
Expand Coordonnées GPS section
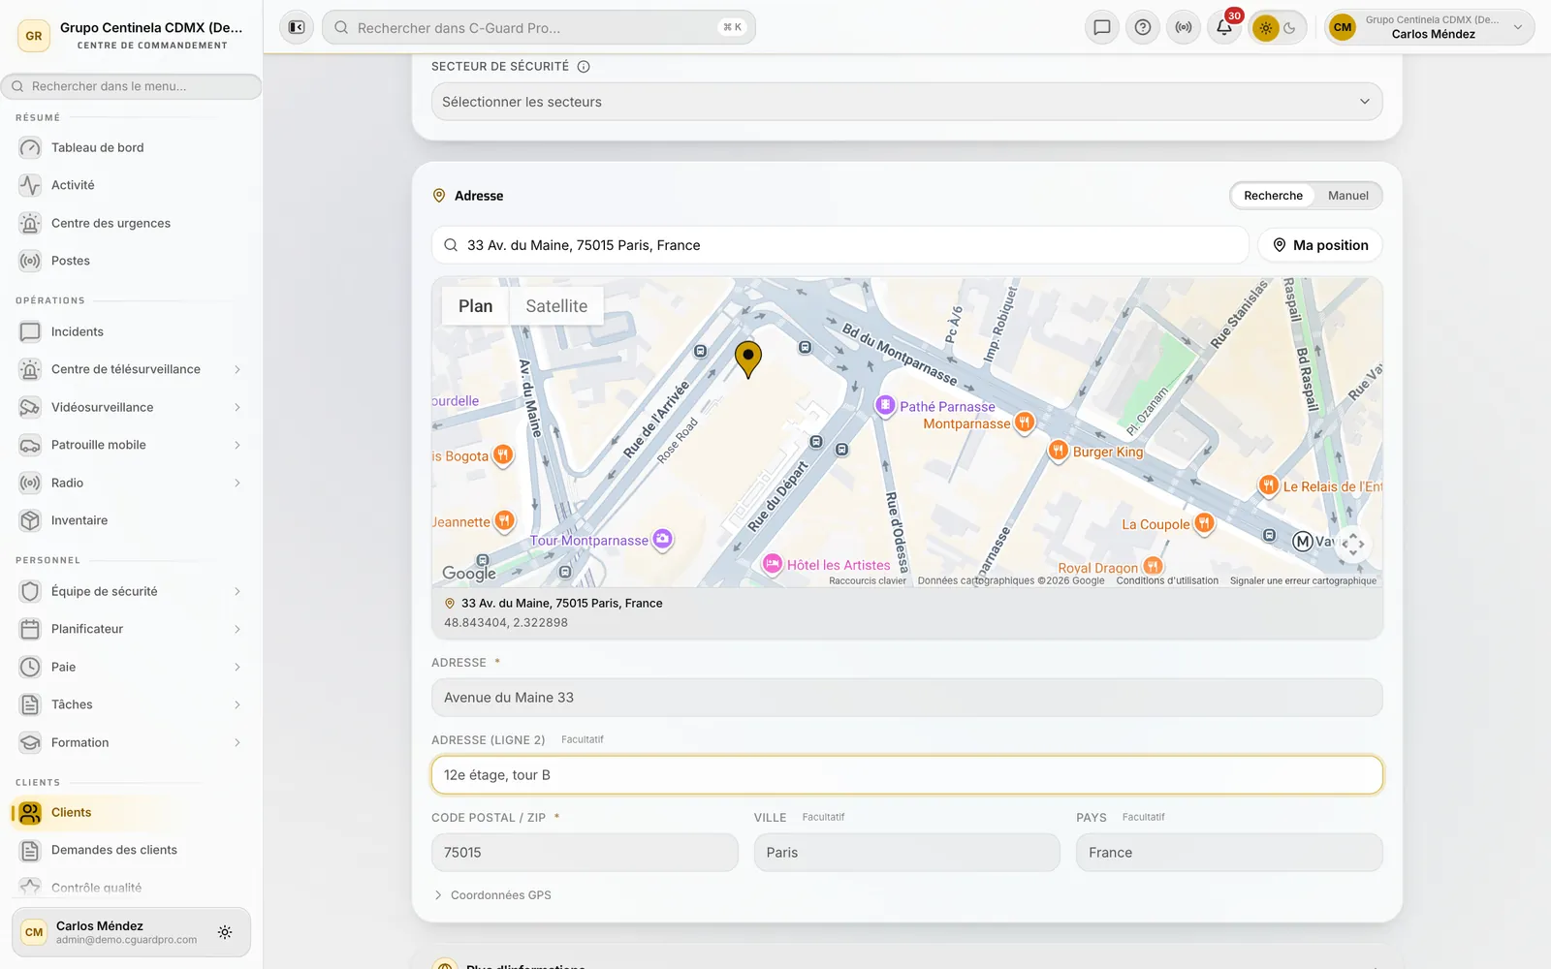point(492,895)
